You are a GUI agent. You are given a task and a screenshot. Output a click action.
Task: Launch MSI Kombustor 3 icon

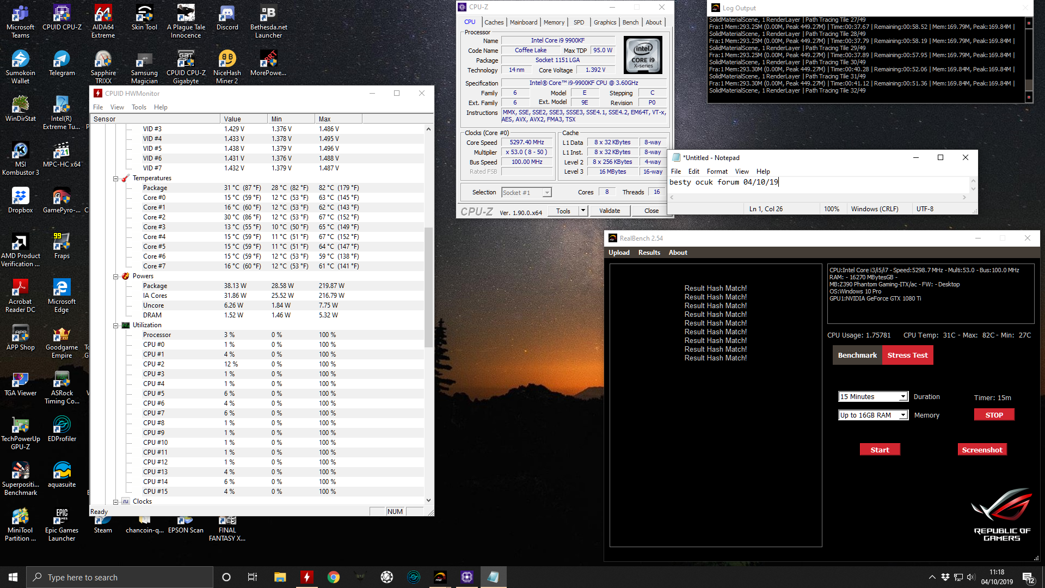20,159
